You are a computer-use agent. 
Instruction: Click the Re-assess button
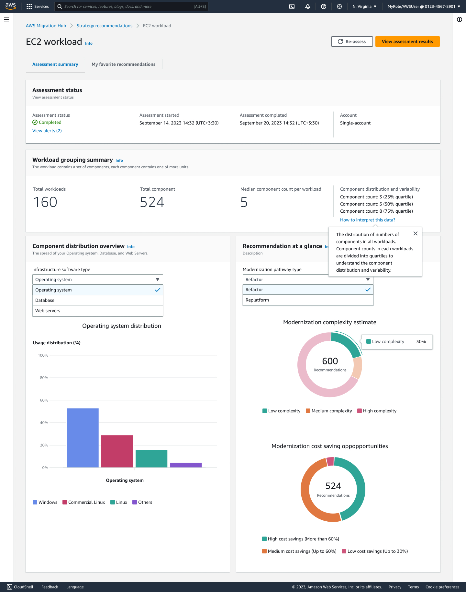coord(352,41)
